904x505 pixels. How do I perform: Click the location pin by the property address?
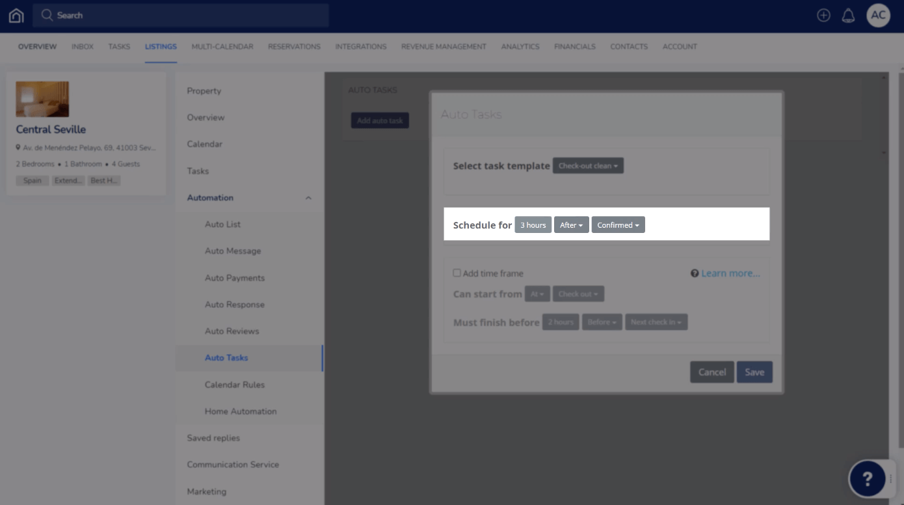(18, 147)
